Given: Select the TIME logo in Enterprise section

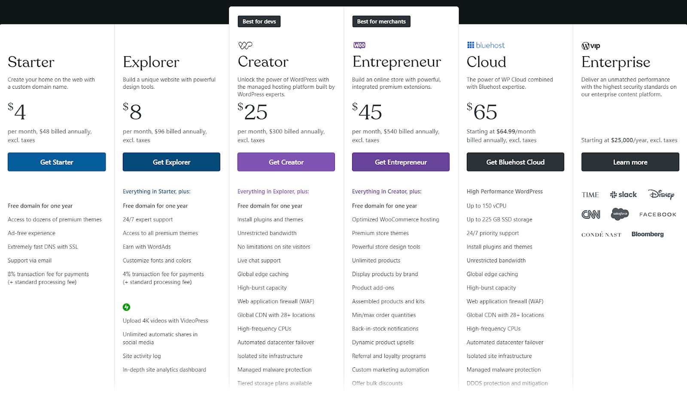Looking at the screenshot, I should click(590, 195).
